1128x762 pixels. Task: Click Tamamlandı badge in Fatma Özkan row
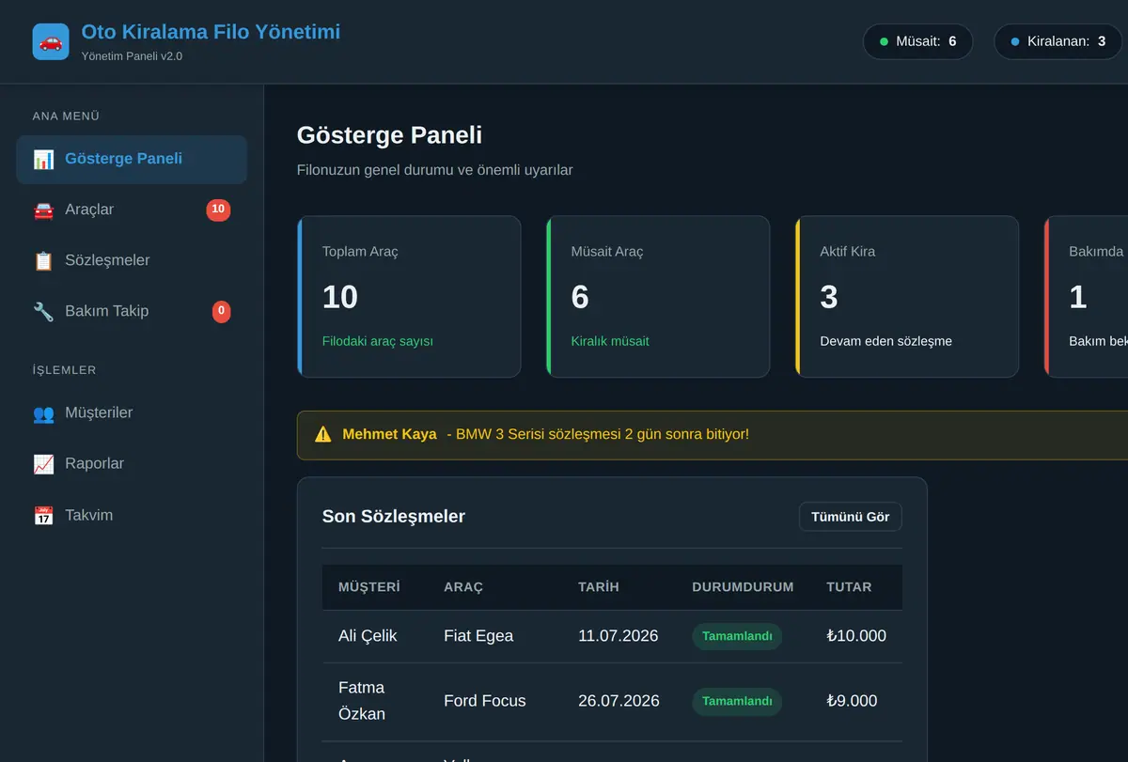[x=737, y=701]
